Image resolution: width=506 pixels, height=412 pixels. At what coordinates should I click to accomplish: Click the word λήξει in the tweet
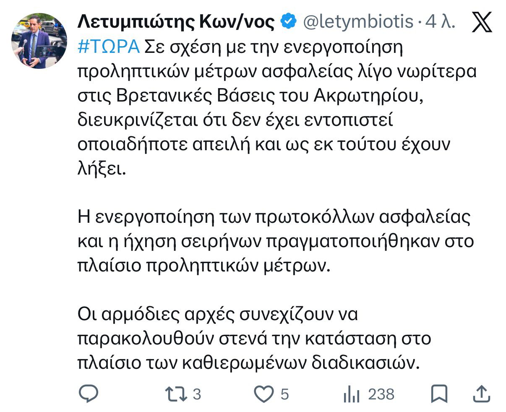coord(102,169)
